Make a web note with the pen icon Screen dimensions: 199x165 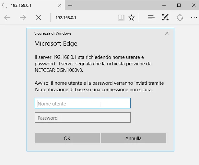point(165,18)
